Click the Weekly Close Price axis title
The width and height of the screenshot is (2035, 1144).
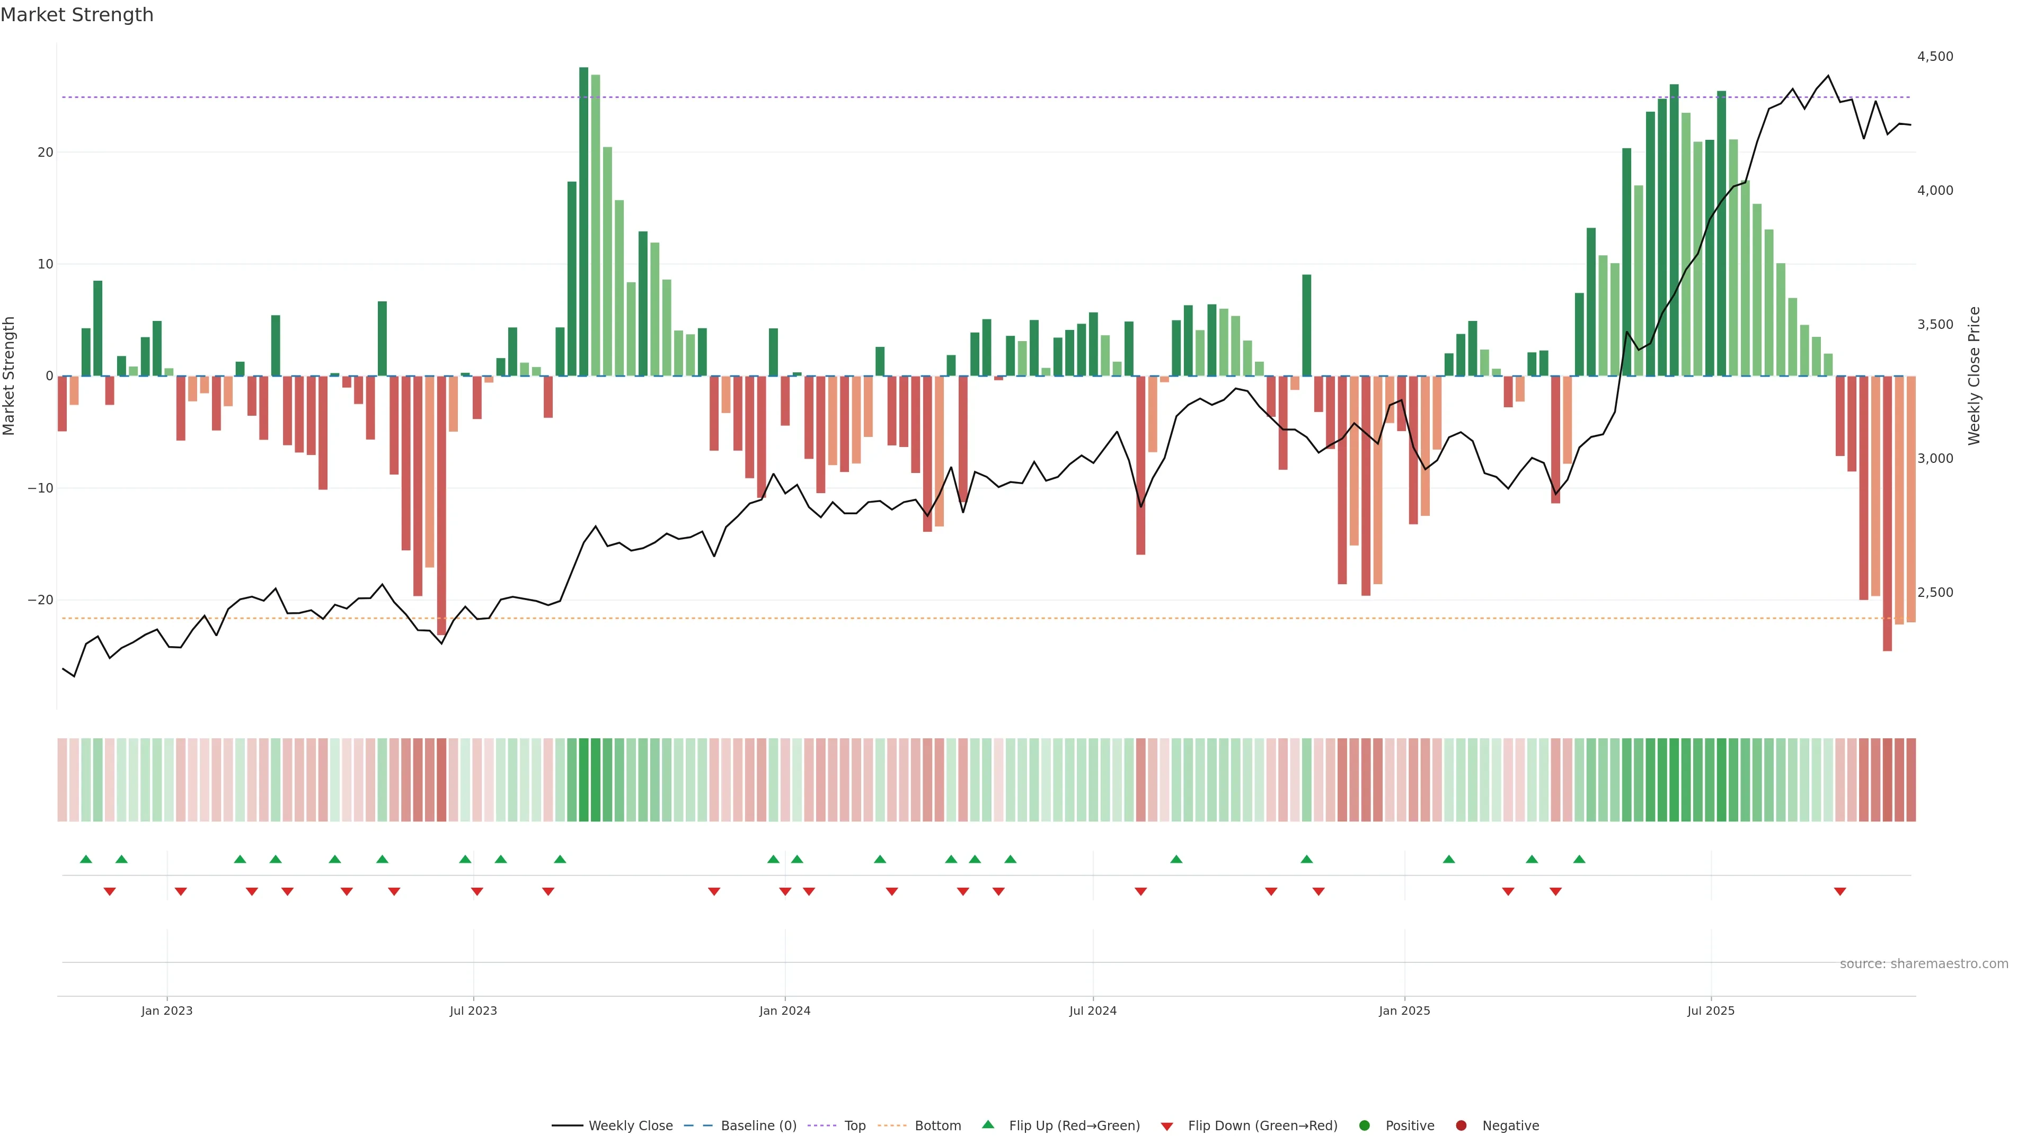pos(1974,376)
